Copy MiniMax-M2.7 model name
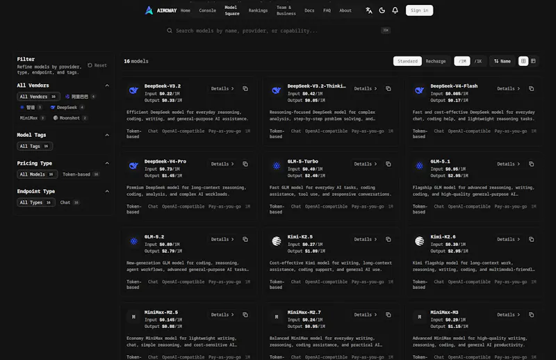 (389, 315)
